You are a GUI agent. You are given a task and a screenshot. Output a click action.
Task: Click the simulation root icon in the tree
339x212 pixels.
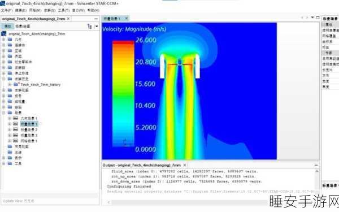[4, 33]
